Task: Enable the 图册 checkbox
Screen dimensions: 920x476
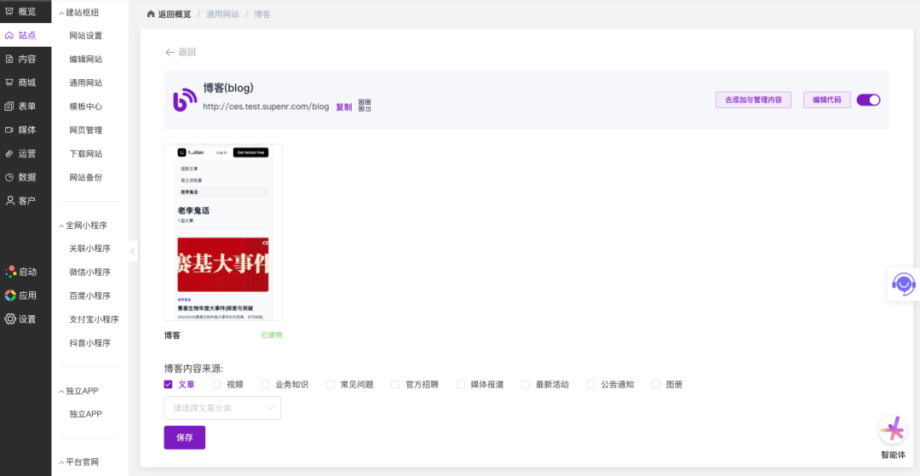Action: pos(656,384)
